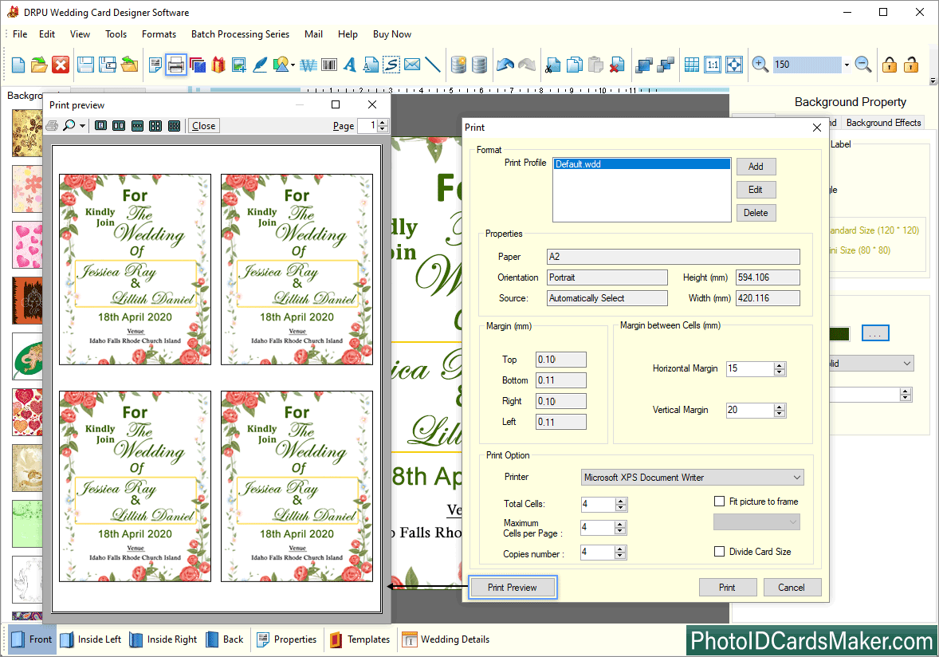The height and width of the screenshot is (657, 939).
Task: Toggle Divide Card Size checkbox
Action: point(719,551)
